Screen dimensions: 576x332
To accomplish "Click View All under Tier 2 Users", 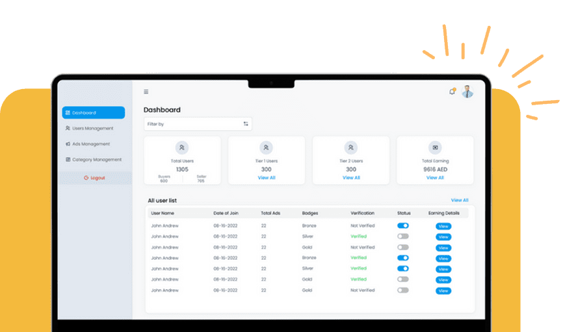I will (x=351, y=178).
